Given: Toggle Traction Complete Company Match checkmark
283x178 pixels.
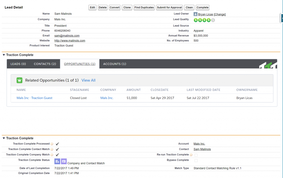Looking at the screenshot, I should point(57,155).
